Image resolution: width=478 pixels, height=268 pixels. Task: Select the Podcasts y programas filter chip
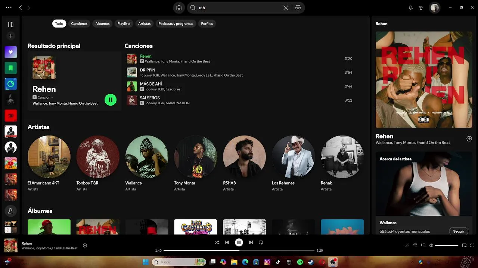(176, 23)
